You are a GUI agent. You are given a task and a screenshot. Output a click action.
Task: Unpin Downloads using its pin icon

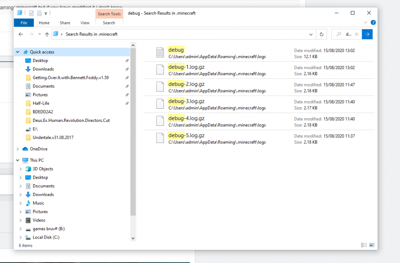127,69
